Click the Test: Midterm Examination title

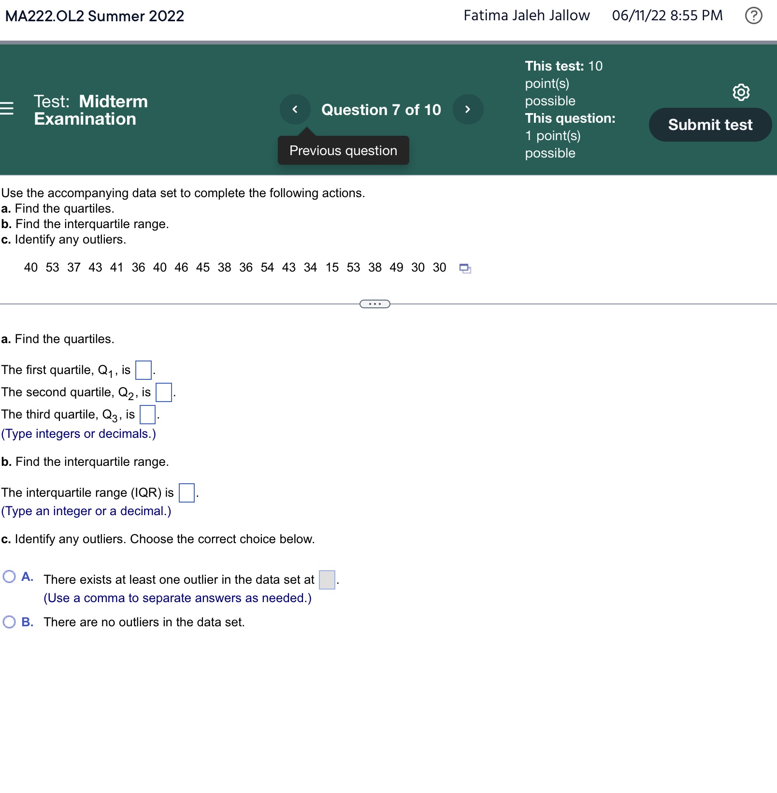pos(90,110)
